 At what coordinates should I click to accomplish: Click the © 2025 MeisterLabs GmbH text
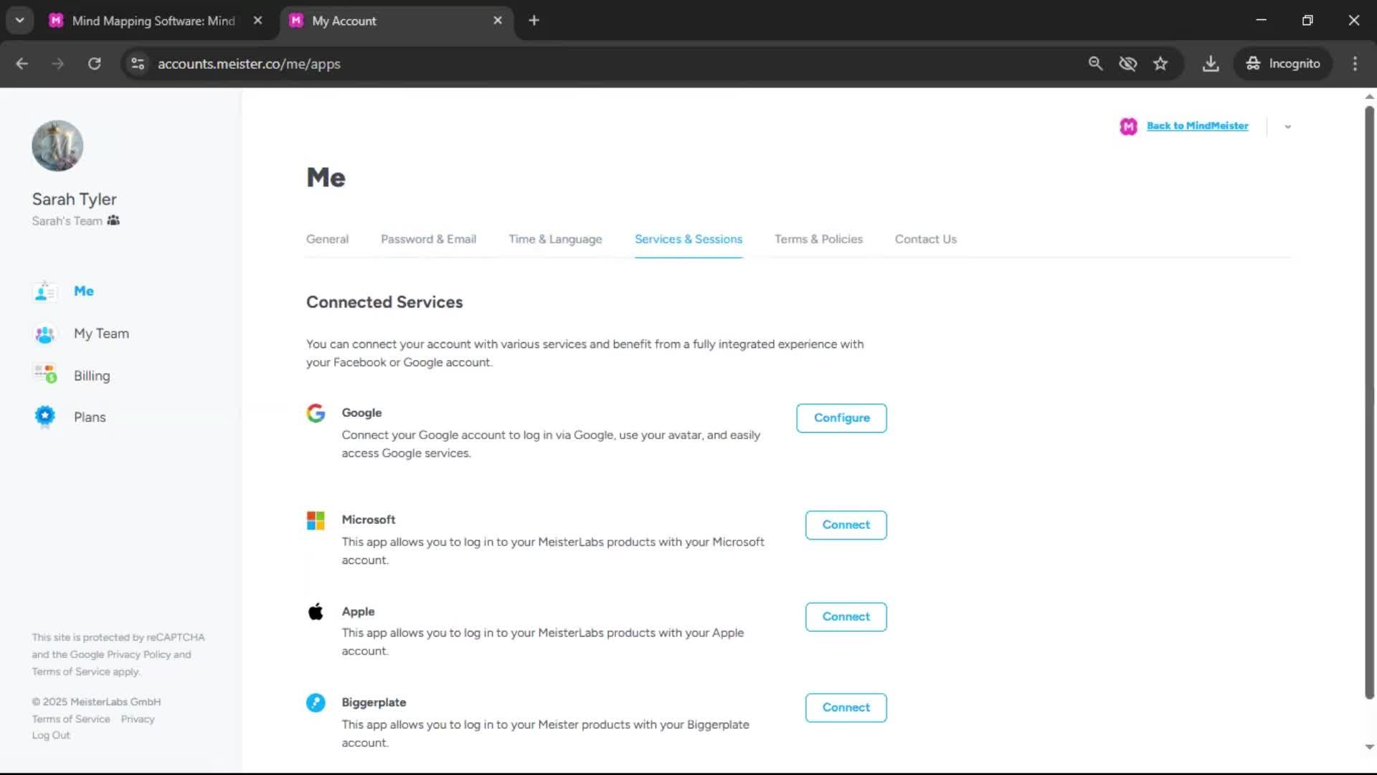[x=96, y=702]
